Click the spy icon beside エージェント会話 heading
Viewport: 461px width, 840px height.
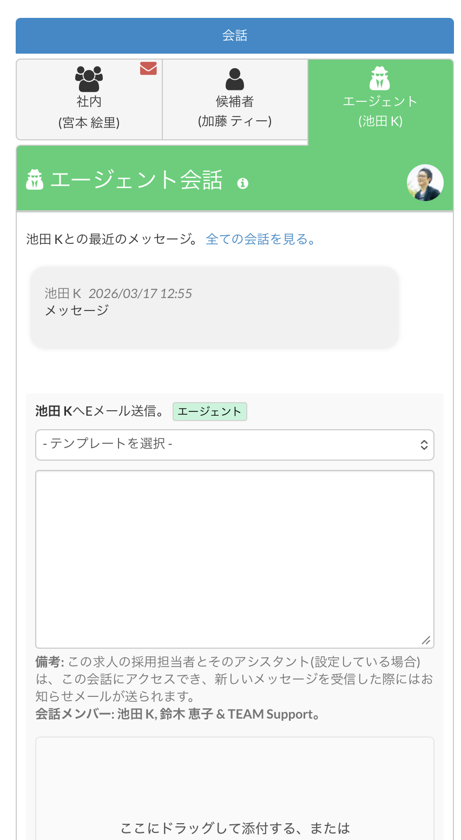(35, 179)
